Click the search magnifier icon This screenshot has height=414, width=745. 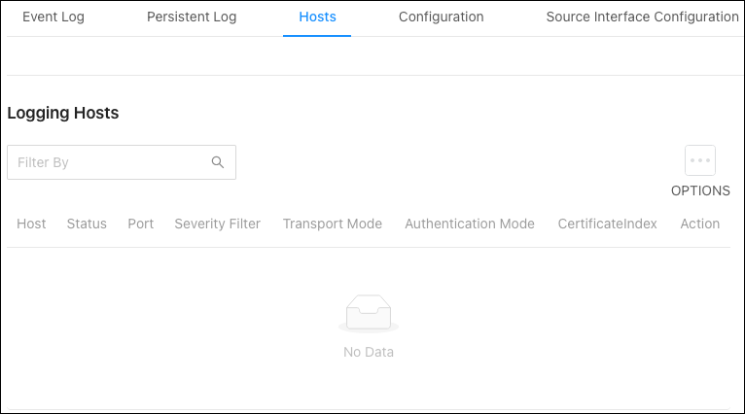point(218,162)
